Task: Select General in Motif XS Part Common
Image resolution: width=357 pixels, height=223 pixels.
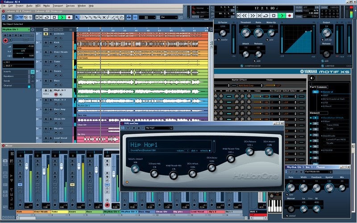Action: [x=328, y=92]
